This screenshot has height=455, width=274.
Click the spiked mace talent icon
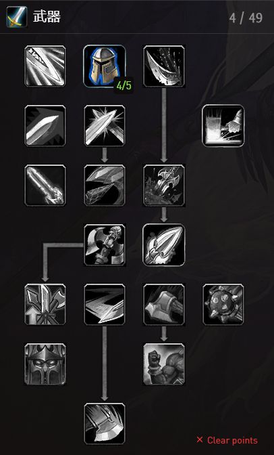pyautogui.click(x=223, y=305)
